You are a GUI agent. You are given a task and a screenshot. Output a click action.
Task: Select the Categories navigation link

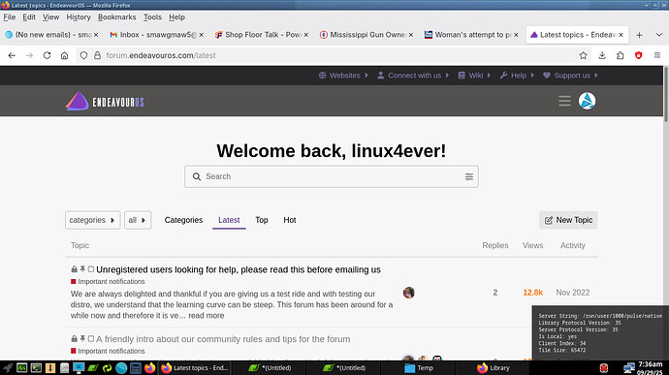click(183, 220)
